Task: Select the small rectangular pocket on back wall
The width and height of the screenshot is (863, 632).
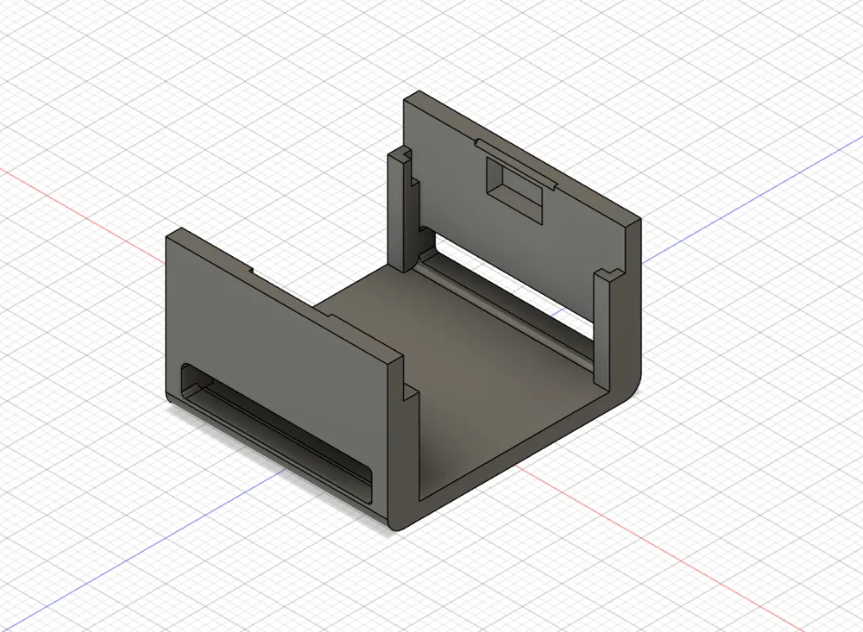Action: click(x=514, y=189)
